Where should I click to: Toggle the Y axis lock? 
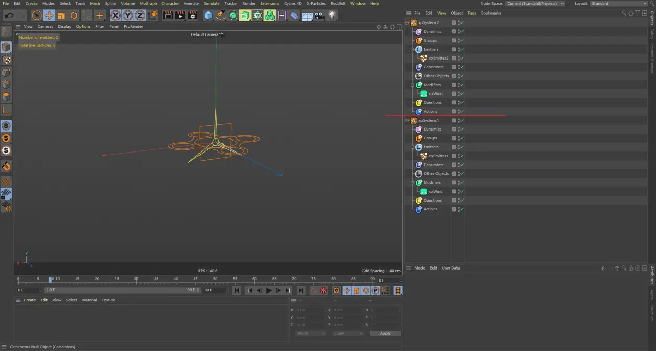(127, 15)
